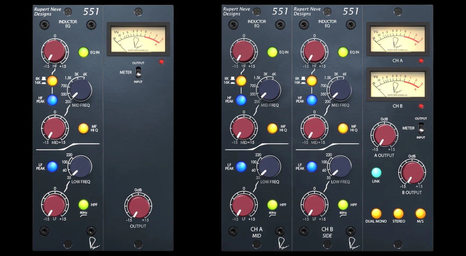466x256 pixels.
Task: Click the HF gain knob on the CH B strip
Action: click(314, 51)
